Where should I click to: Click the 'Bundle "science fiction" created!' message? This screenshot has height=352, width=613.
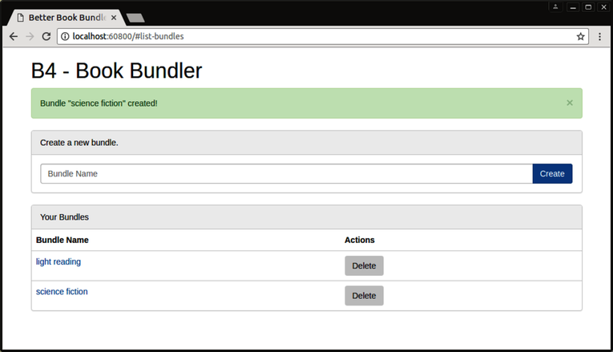[x=99, y=103]
